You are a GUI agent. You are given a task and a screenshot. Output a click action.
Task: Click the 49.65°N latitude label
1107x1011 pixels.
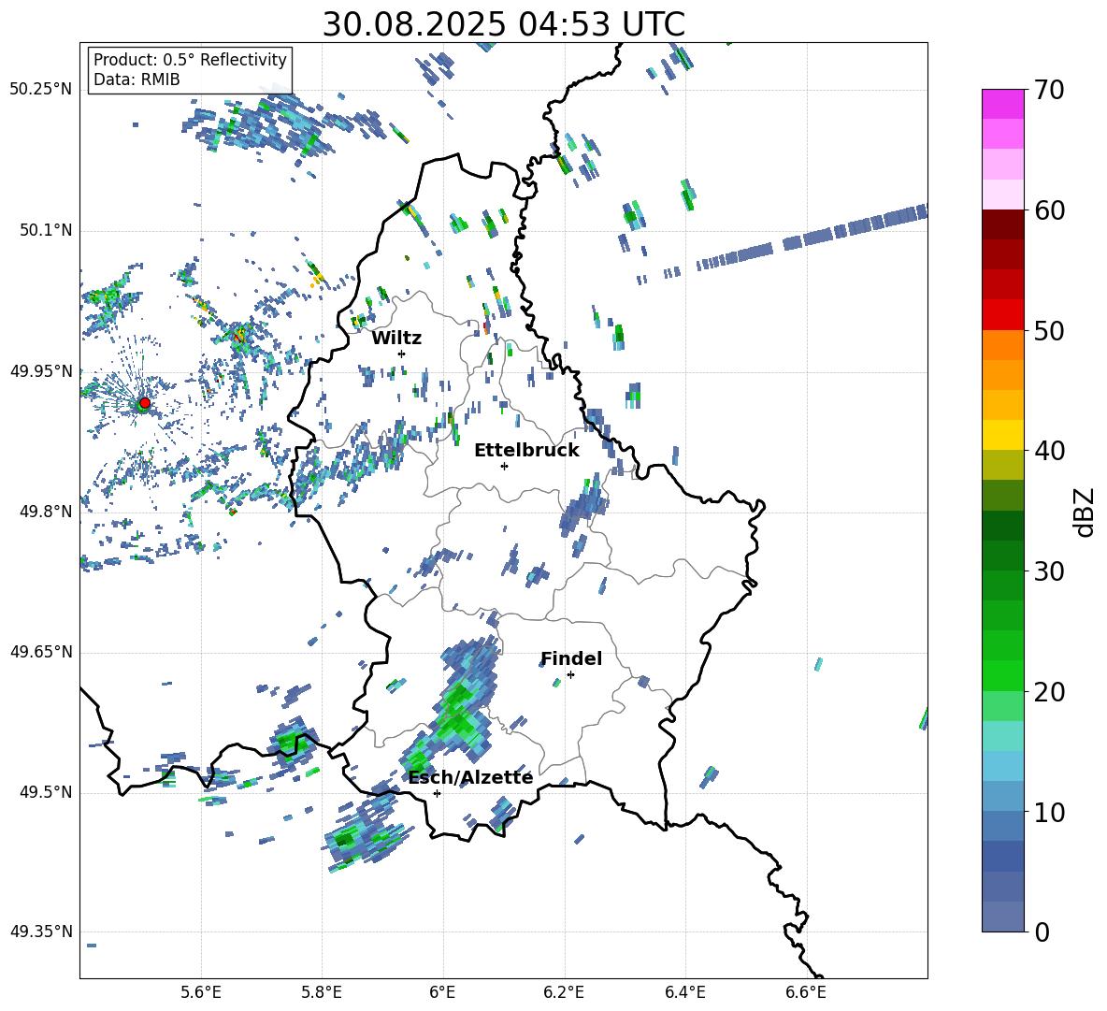pyautogui.click(x=41, y=651)
